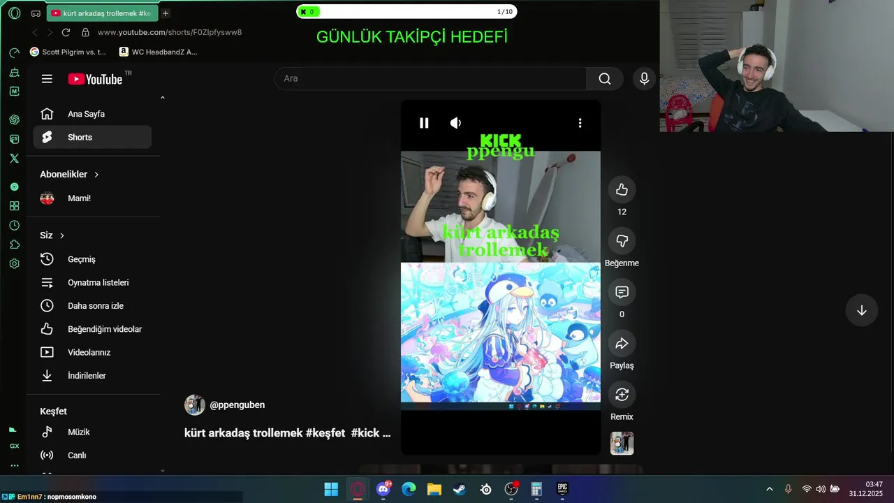Click the sidebar scroll up arrow
894x503 pixels.
point(163,98)
